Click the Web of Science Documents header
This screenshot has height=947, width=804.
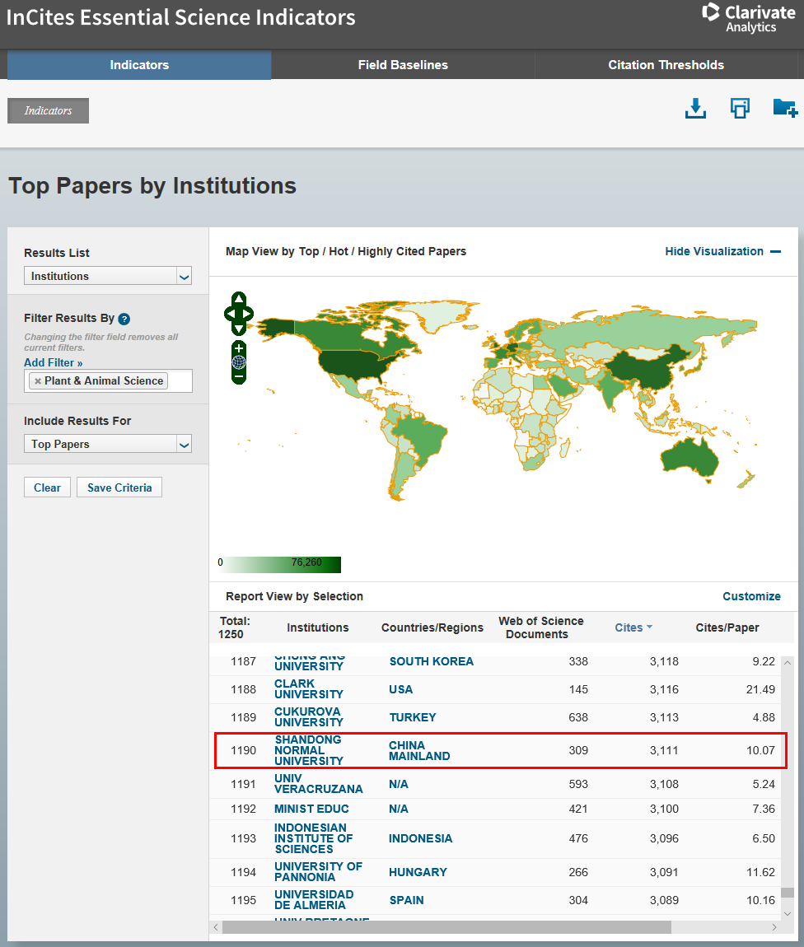click(540, 627)
